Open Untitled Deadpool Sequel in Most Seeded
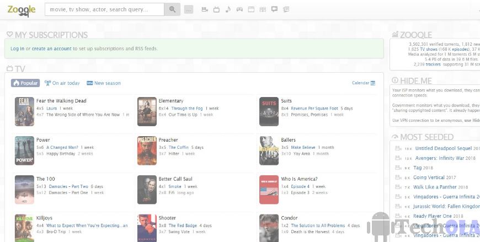This screenshot has width=480, height=242. (x=443, y=148)
